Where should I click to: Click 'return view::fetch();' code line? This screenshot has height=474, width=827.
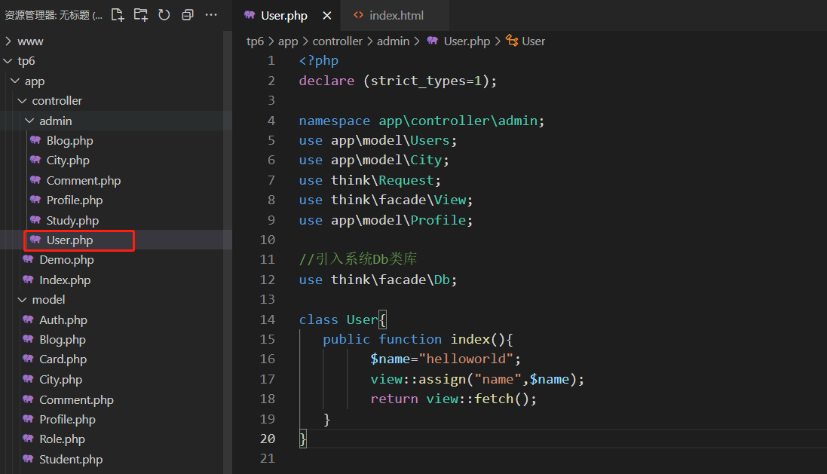[454, 399]
